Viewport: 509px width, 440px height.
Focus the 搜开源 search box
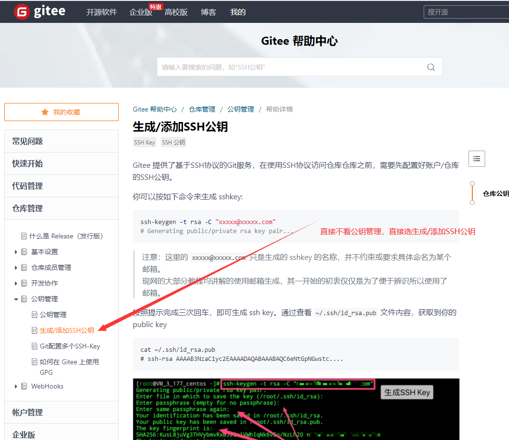(466, 12)
